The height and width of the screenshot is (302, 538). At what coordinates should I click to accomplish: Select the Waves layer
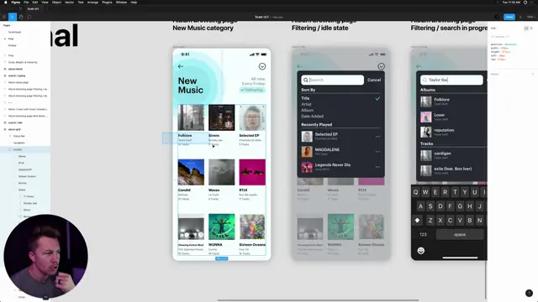click(22, 156)
